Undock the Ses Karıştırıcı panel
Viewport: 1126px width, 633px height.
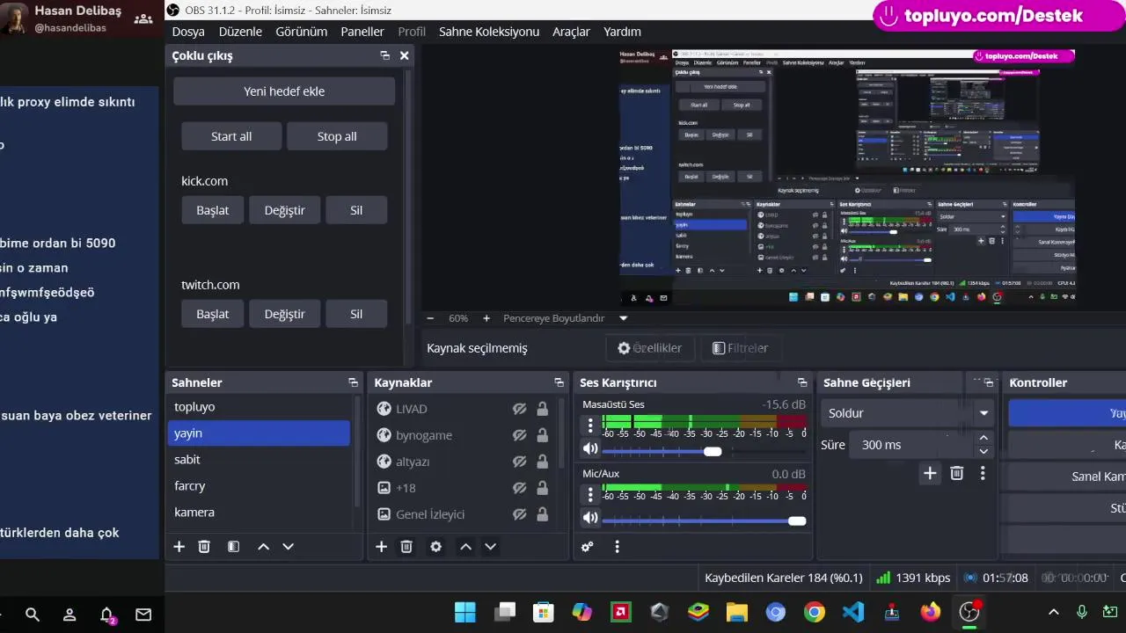pos(802,382)
